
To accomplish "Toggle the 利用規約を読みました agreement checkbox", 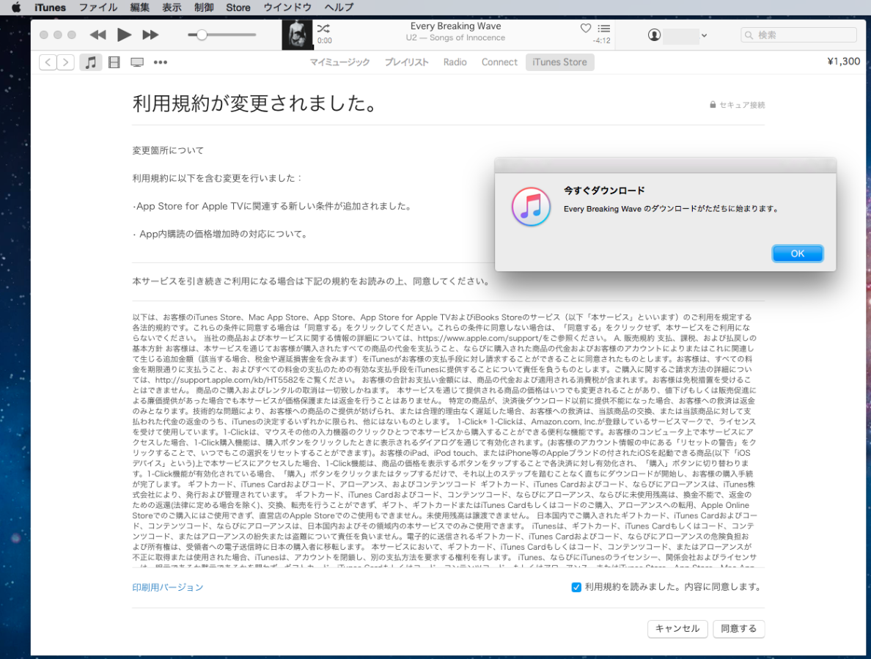I will tap(576, 587).
